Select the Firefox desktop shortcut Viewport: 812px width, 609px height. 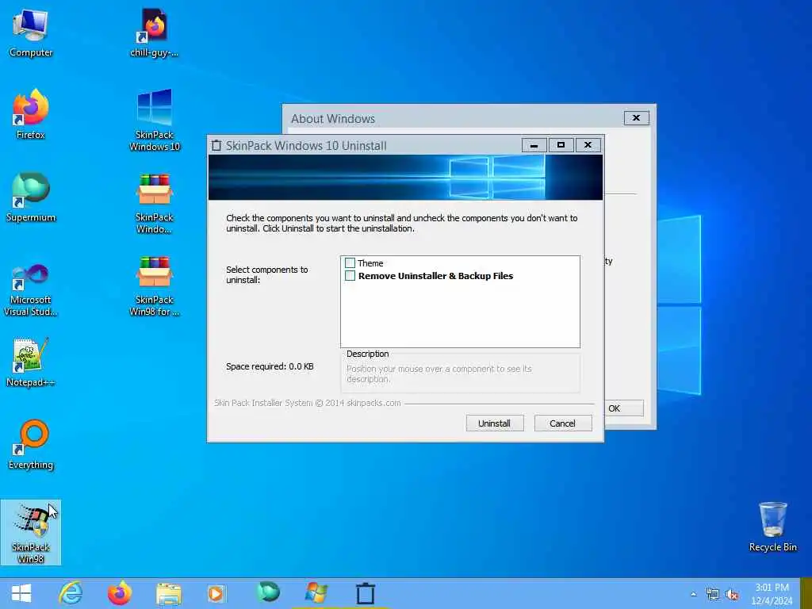click(31, 115)
